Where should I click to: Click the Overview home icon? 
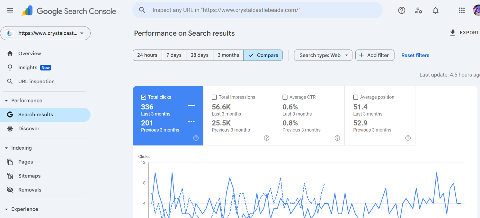point(10,54)
